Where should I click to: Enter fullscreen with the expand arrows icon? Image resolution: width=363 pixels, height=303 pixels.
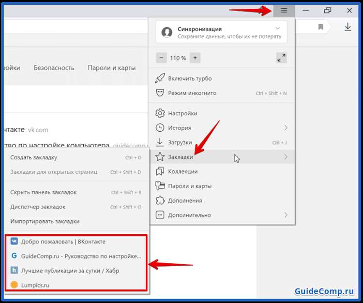(282, 58)
